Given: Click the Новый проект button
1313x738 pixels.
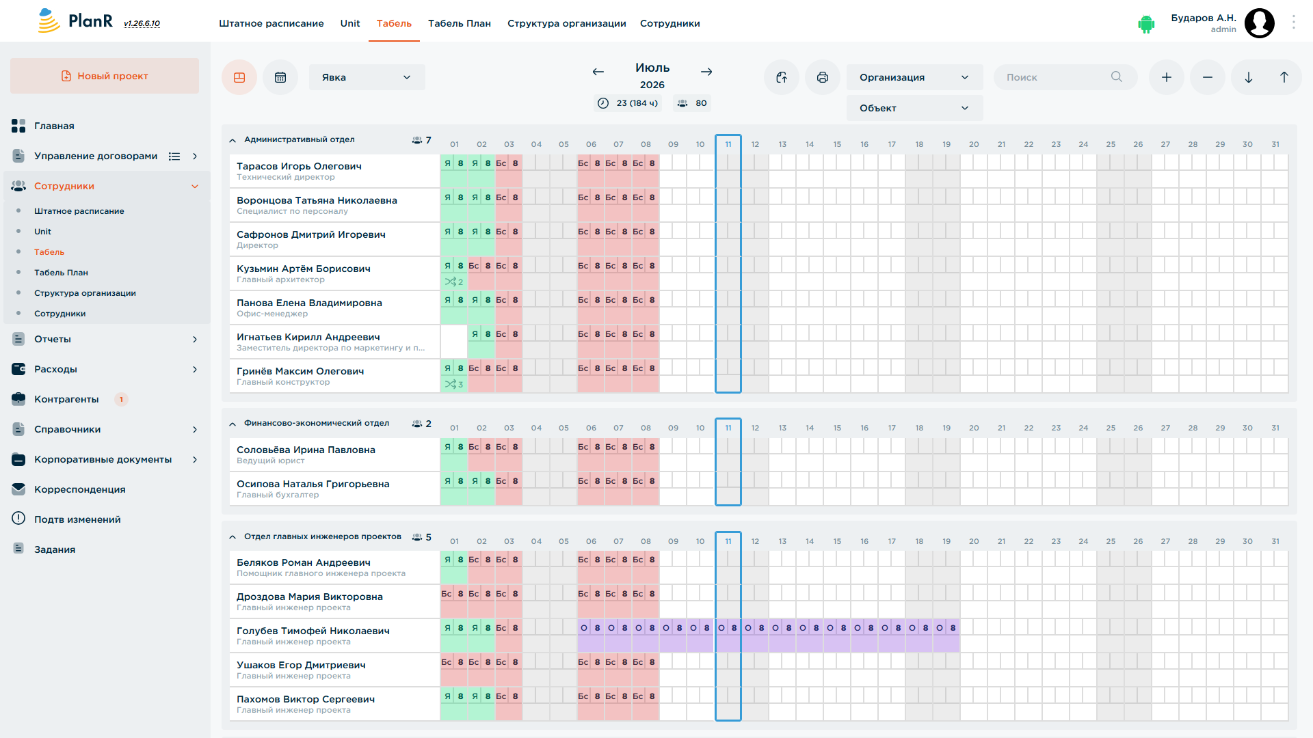Looking at the screenshot, I should [x=105, y=76].
